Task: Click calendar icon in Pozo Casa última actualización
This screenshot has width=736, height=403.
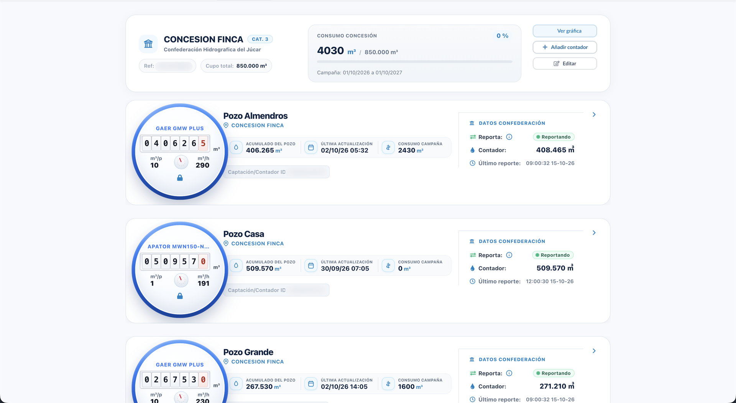Action: click(x=311, y=266)
